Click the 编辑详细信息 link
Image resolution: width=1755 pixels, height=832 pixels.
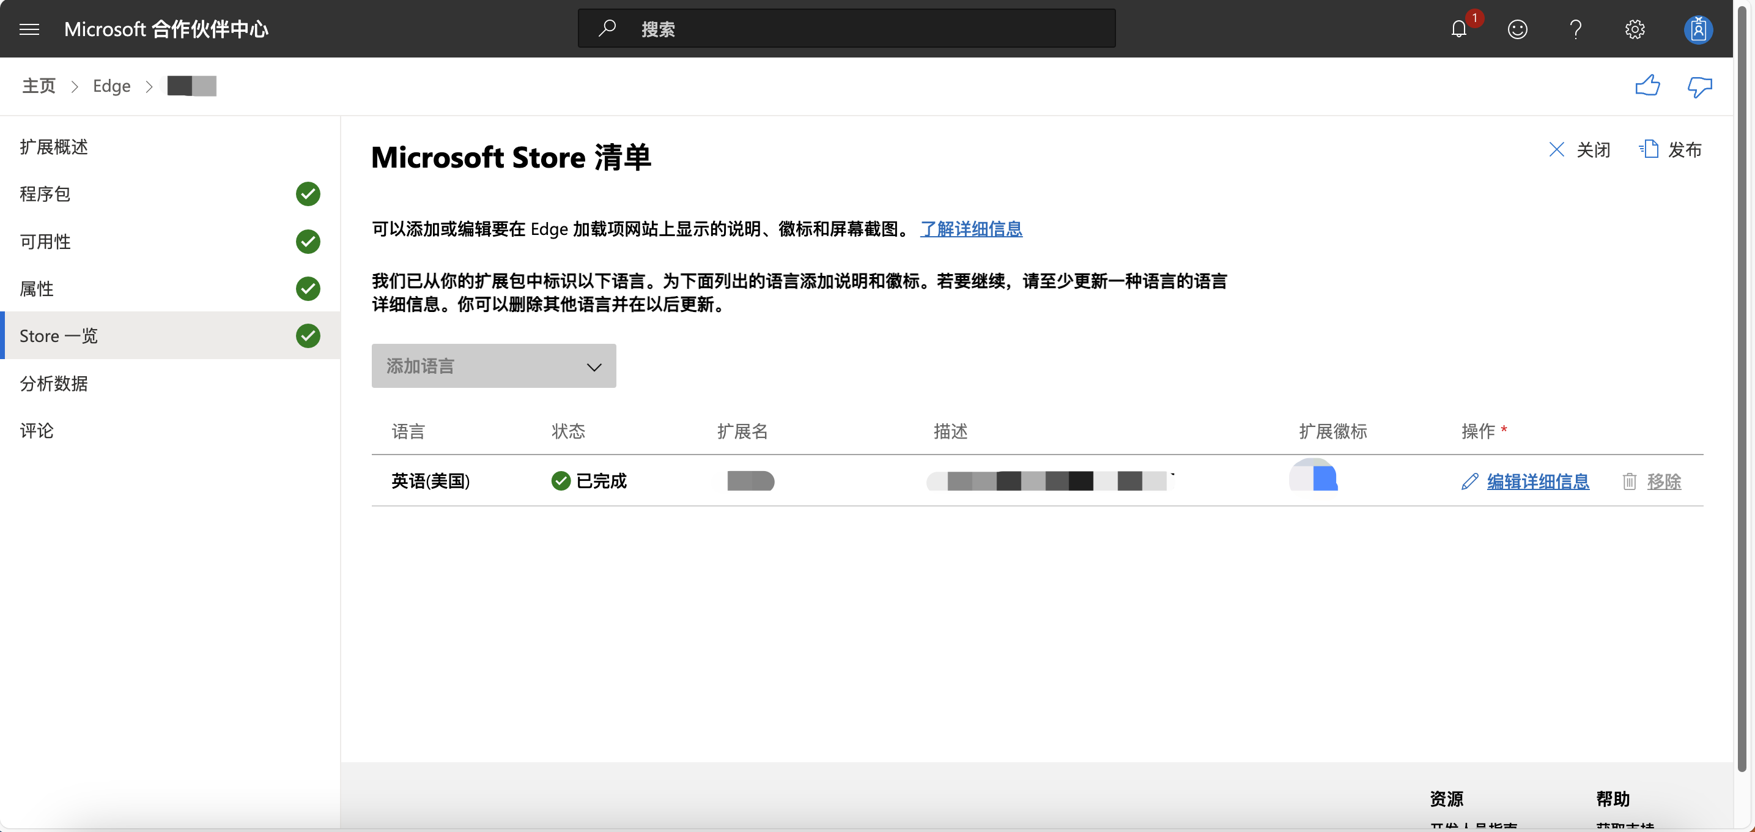[1538, 481]
